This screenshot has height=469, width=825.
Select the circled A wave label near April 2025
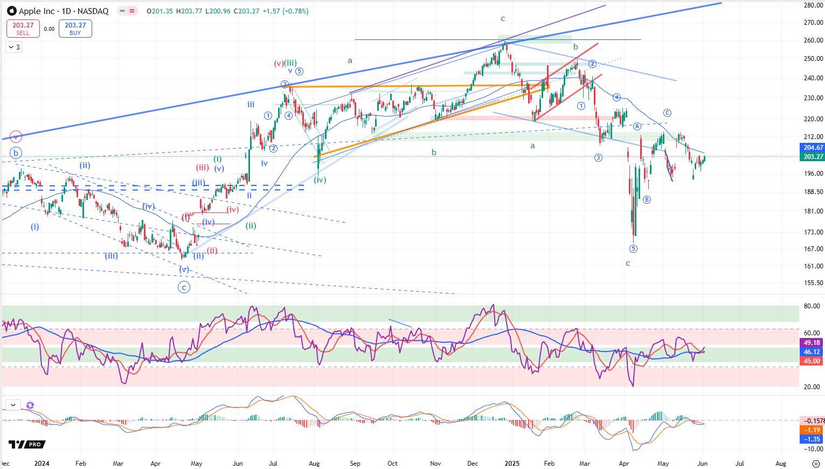coord(637,126)
